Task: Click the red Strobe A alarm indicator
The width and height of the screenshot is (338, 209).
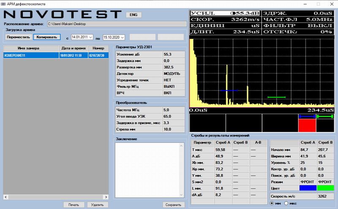Action: (307, 125)
